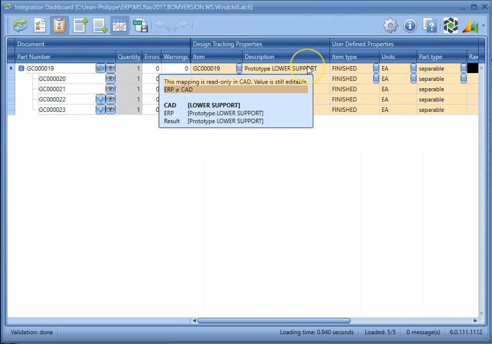This screenshot has width=492, height=344.
Task: Click the 0 message(s) status entry
Action: (423, 332)
